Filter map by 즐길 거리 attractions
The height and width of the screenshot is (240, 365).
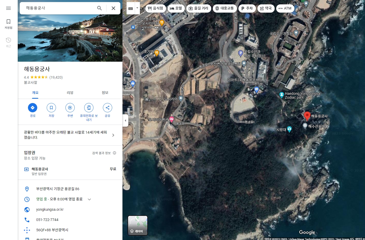(x=199, y=8)
